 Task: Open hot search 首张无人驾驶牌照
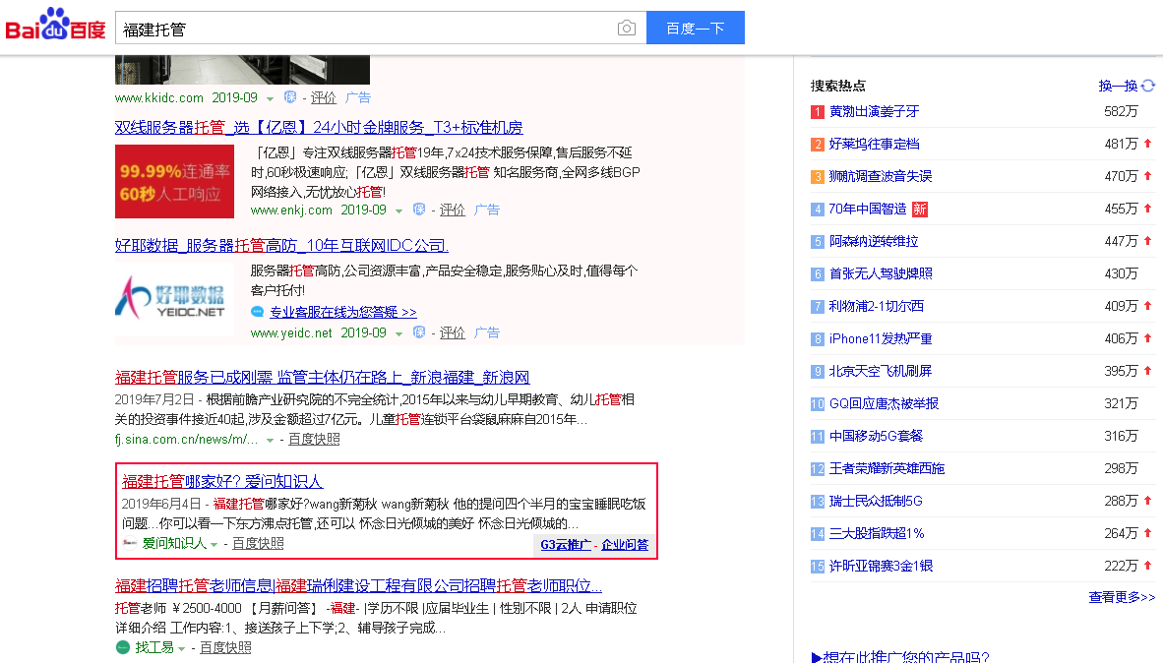(x=881, y=273)
